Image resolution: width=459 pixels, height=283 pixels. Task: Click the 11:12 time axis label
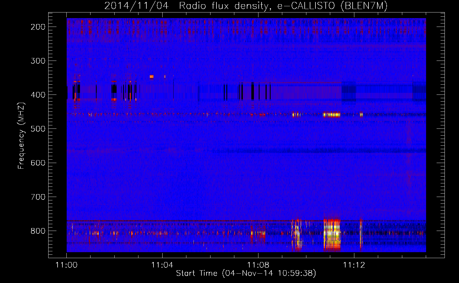(x=354, y=265)
